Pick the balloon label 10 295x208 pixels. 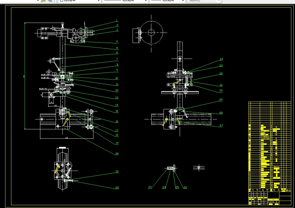(x=117, y=78)
